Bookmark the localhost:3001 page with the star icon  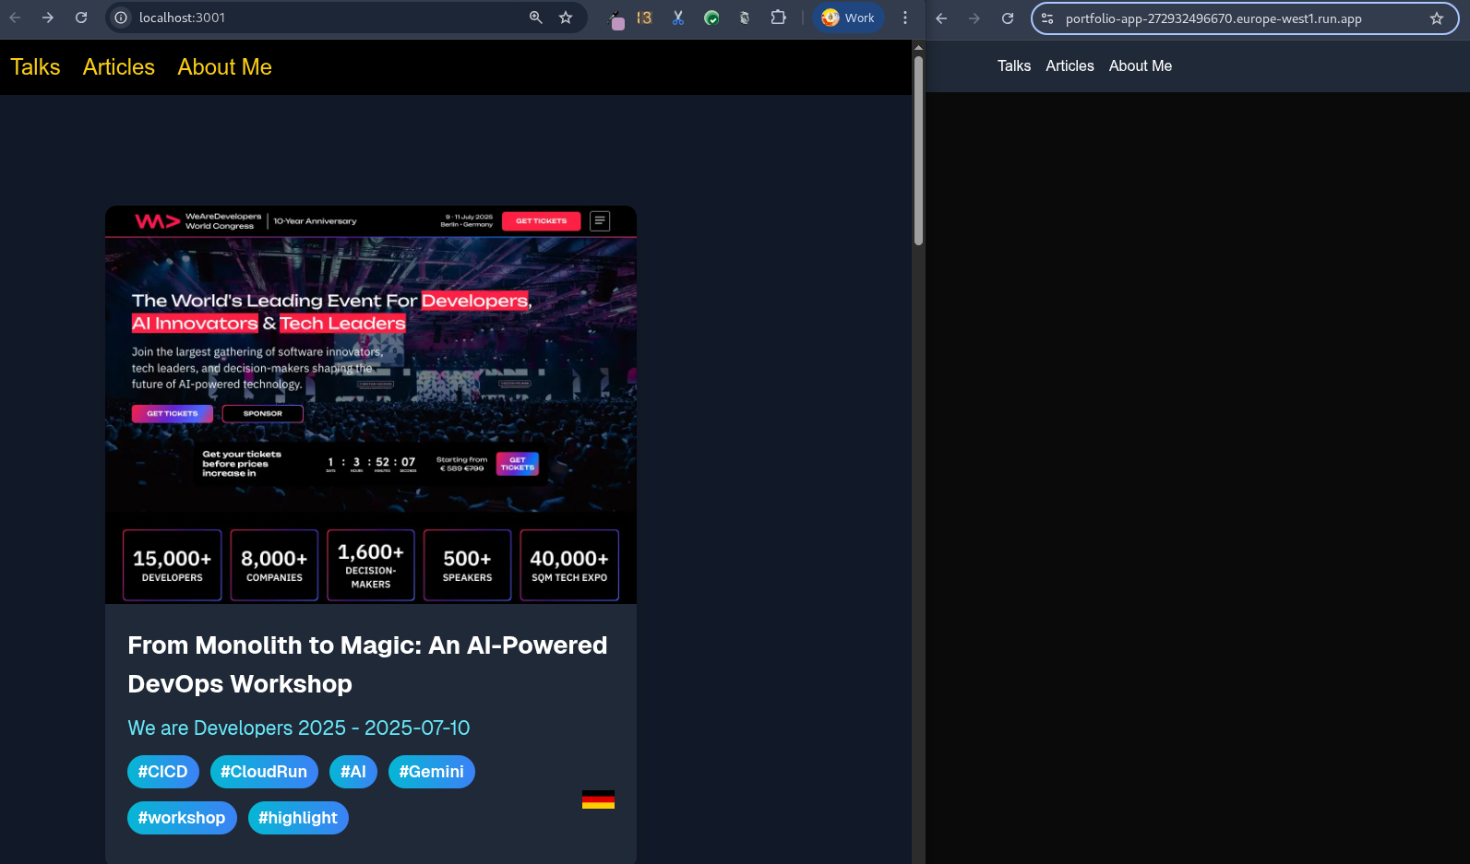pos(566,18)
